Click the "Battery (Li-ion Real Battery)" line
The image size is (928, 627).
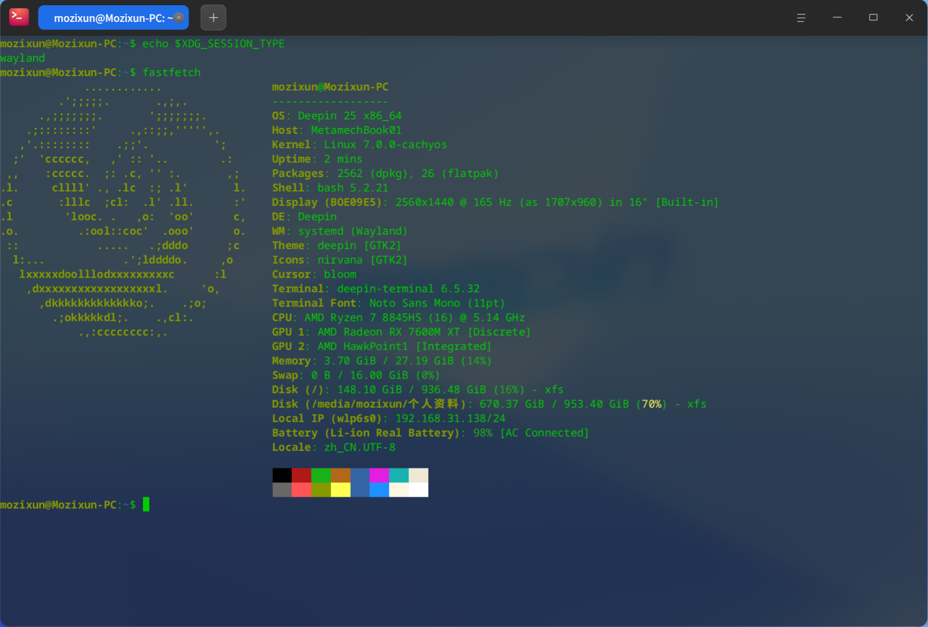point(431,433)
